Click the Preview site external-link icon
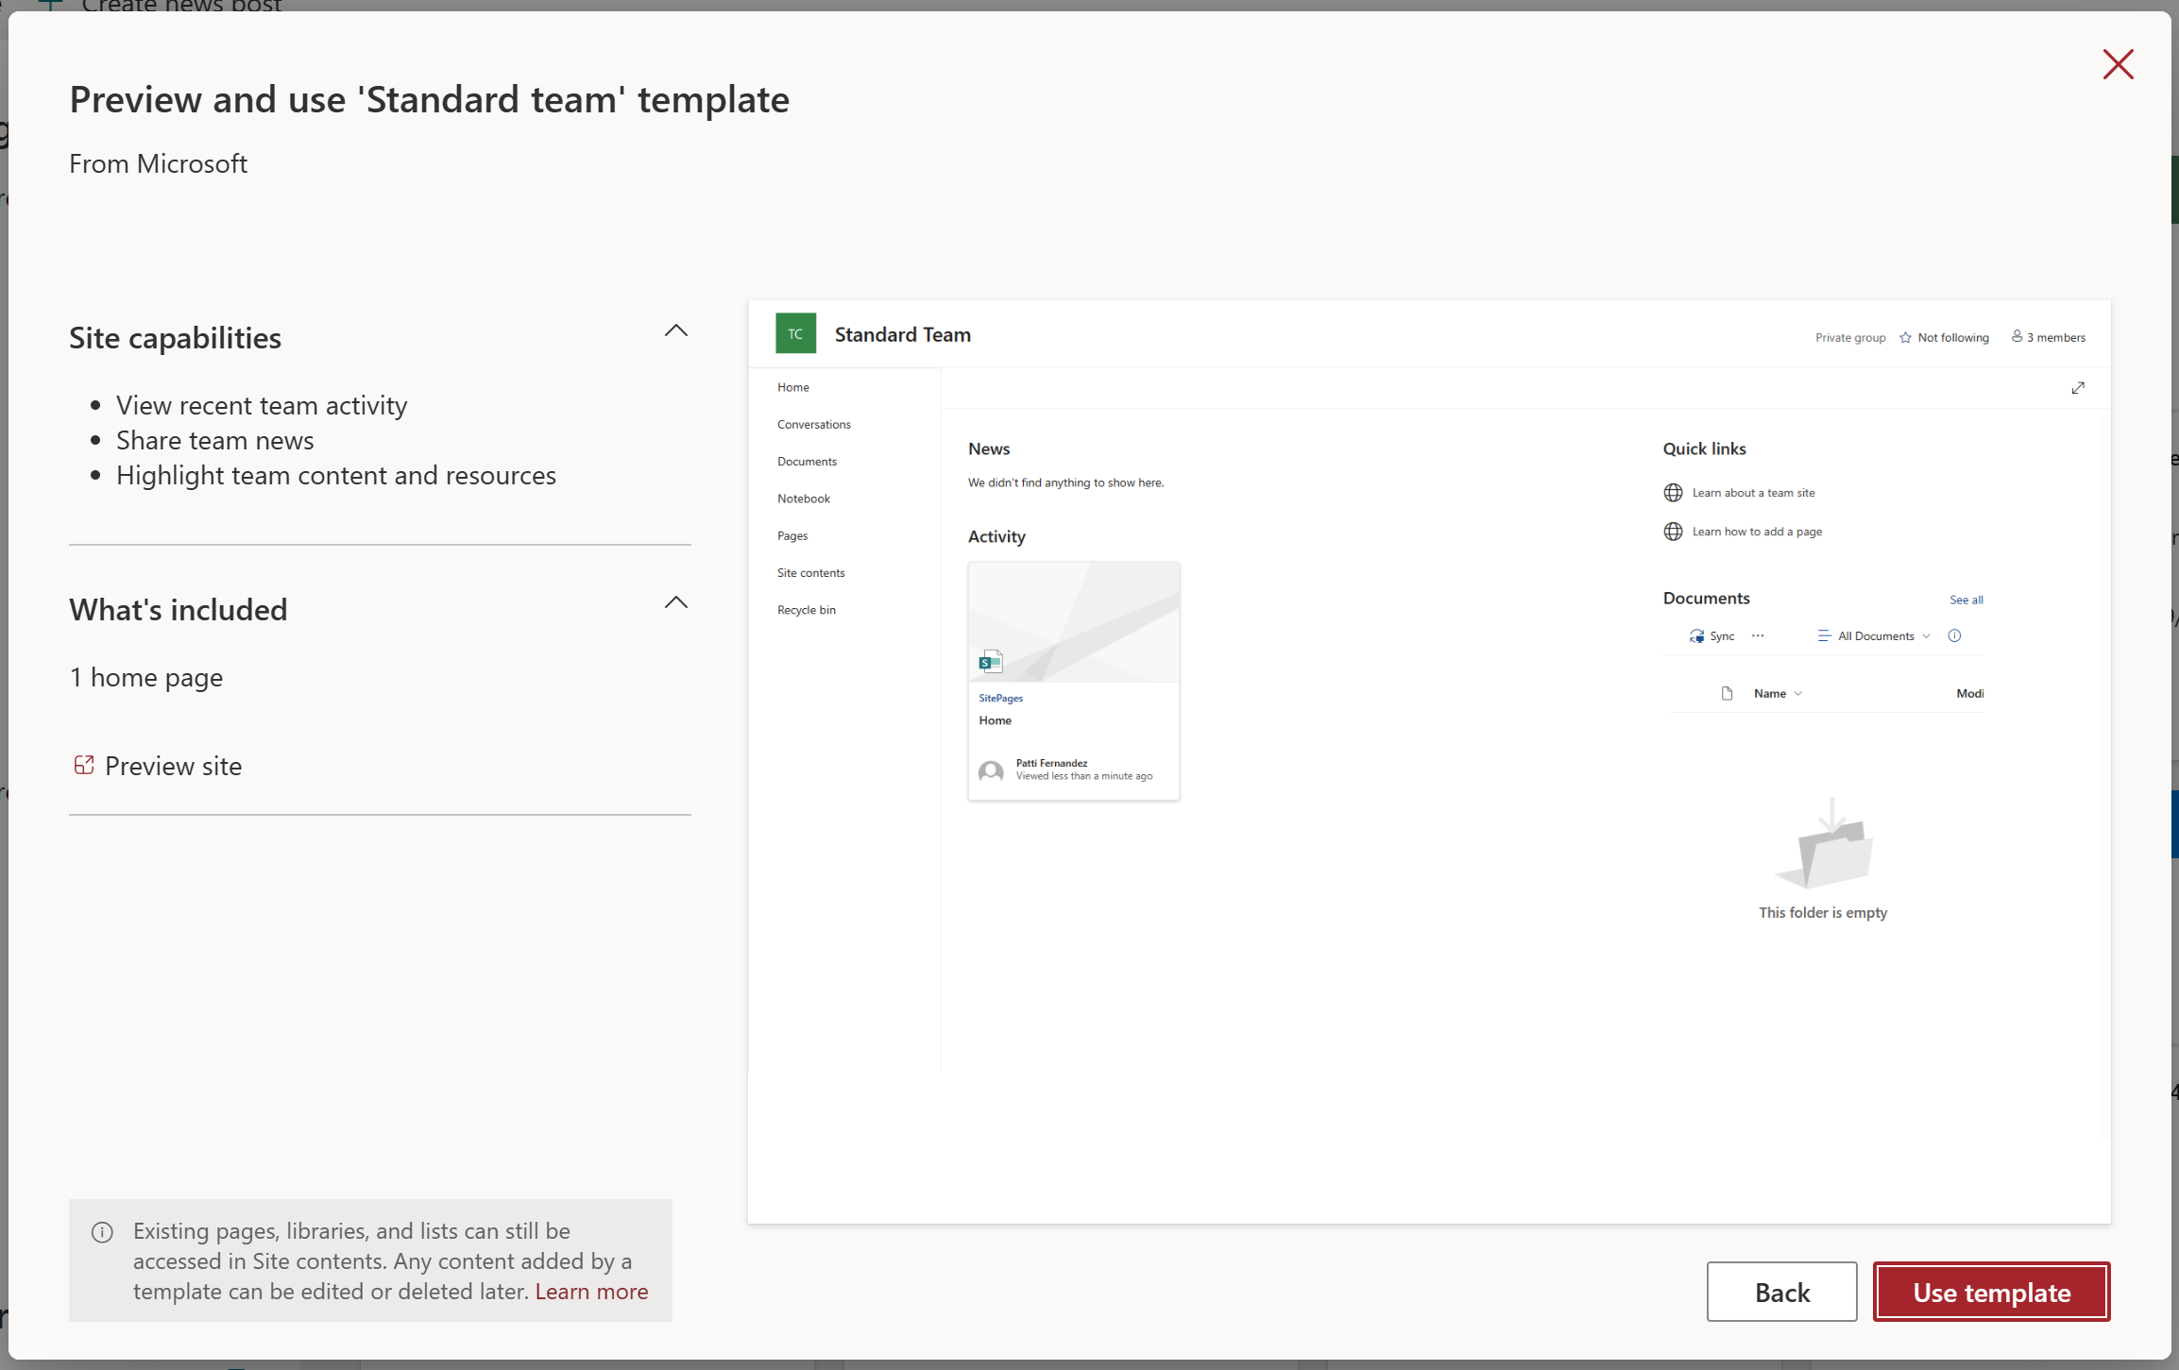2179x1370 pixels. pyautogui.click(x=84, y=765)
